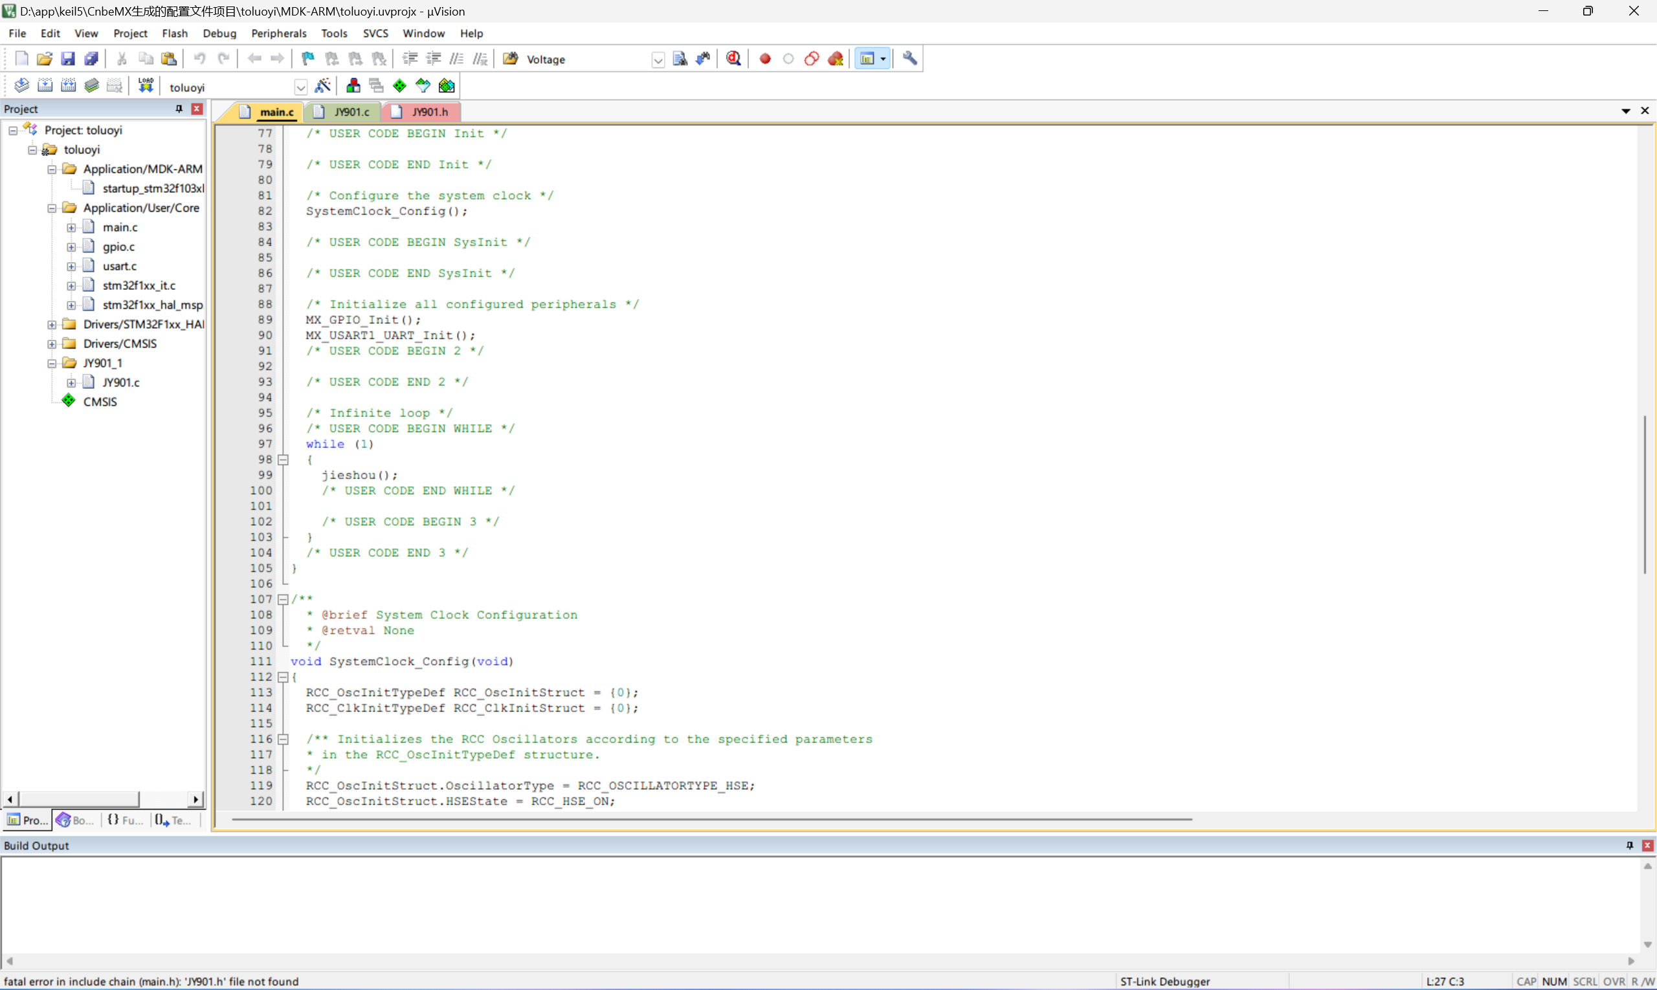Open the toluoyi target dropdown
The width and height of the screenshot is (1657, 990).
tap(300, 87)
